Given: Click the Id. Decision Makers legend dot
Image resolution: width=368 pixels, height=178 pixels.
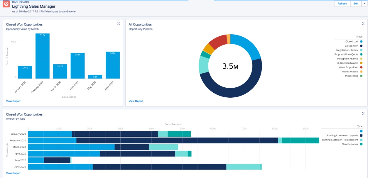Looking at the screenshot, I should 361,63.
